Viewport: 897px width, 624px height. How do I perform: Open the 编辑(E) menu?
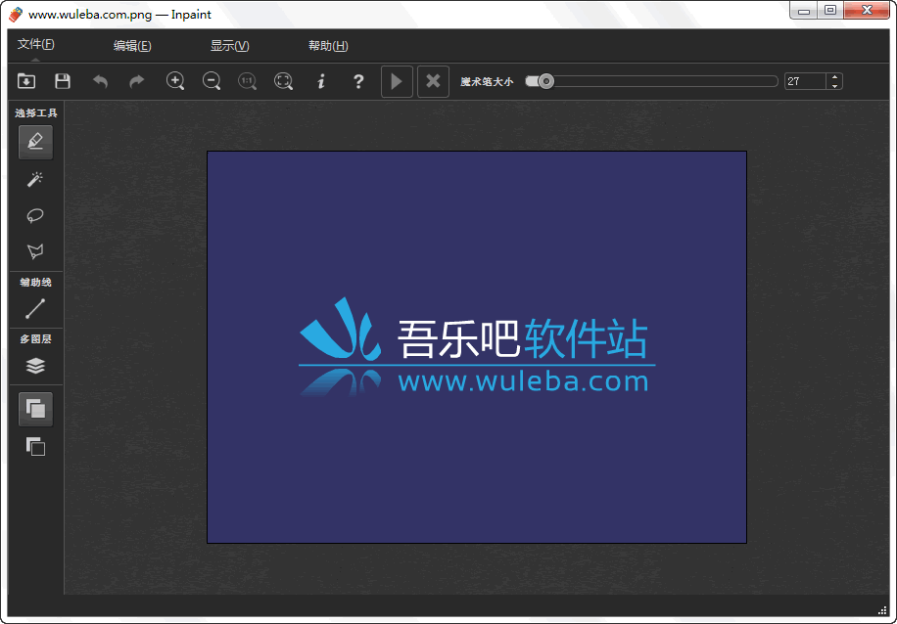(132, 46)
